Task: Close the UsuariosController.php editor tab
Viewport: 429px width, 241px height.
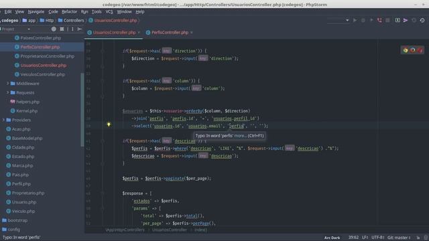Action: pyautogui.click(x=139, y=33)
